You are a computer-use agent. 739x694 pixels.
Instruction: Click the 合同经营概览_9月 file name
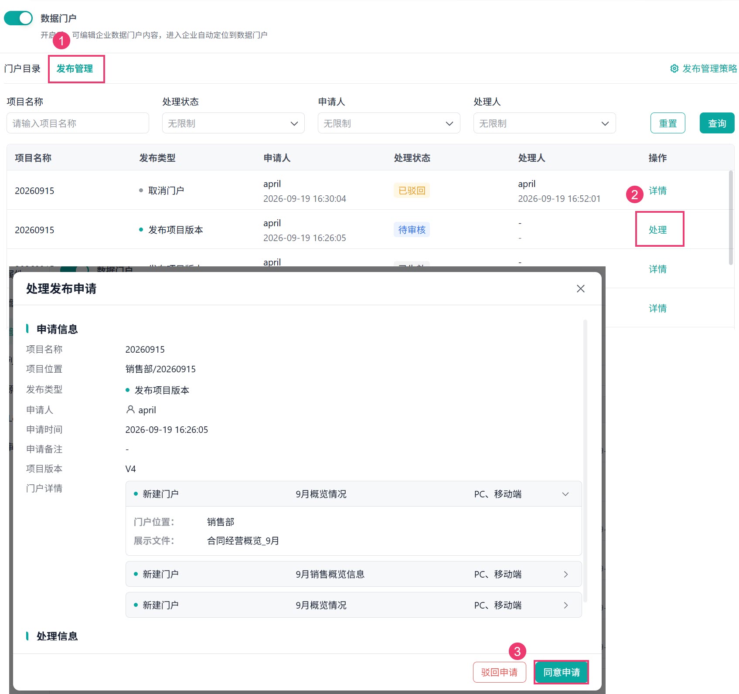pos(243,541)
